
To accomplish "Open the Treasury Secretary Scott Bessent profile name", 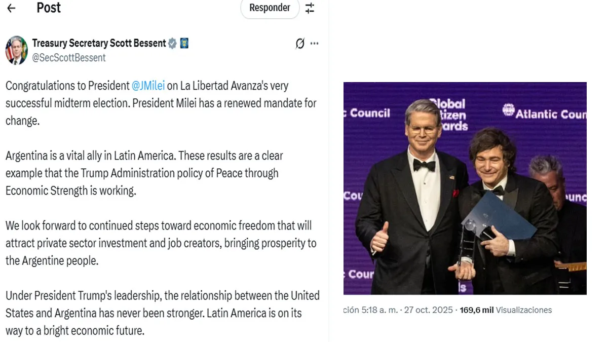I will point(99,44).
